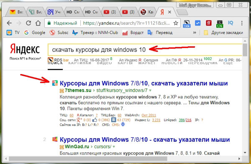Click the VK icon in Соц. сети
The image size is (251, 164).
tap(114, 120)
